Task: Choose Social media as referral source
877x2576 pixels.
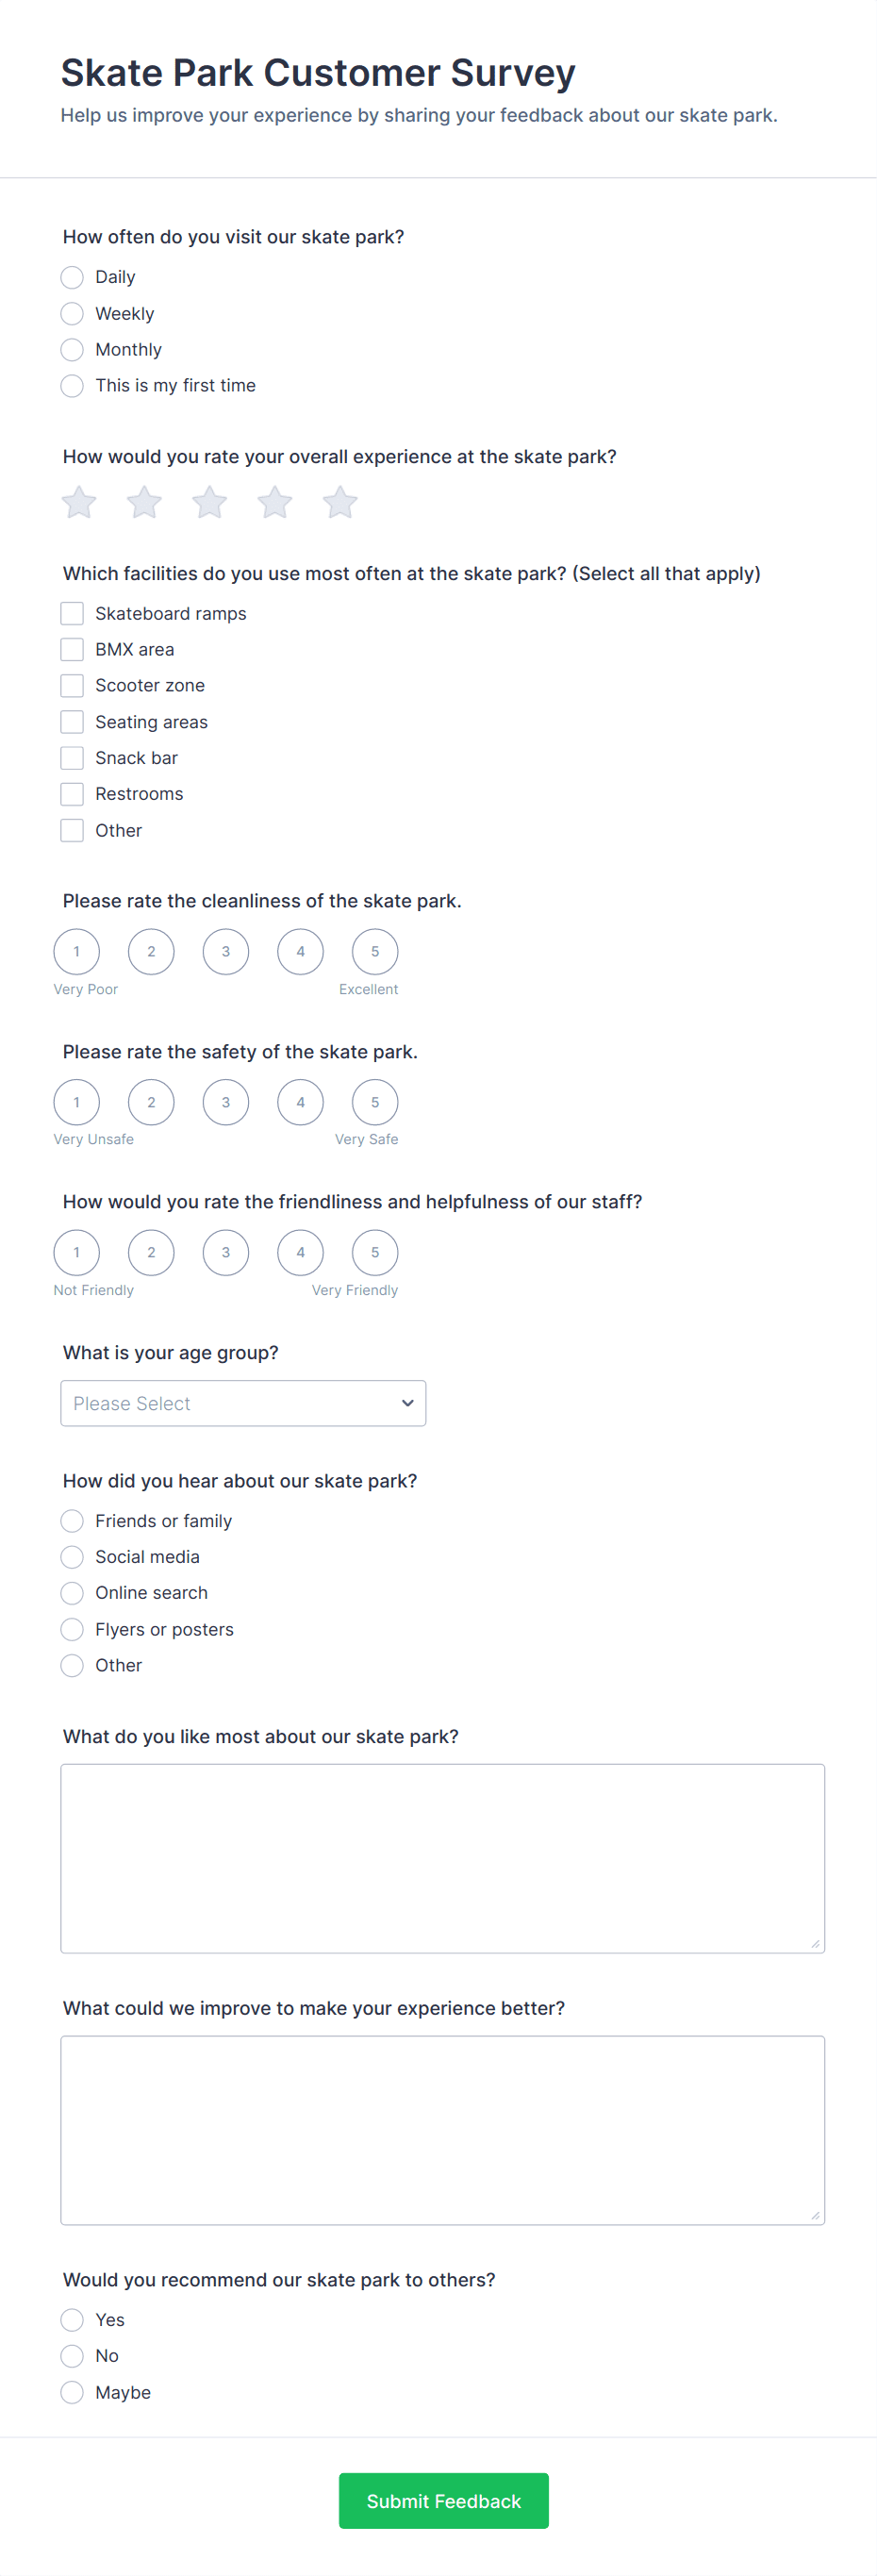Action: tap(72, 1557)
